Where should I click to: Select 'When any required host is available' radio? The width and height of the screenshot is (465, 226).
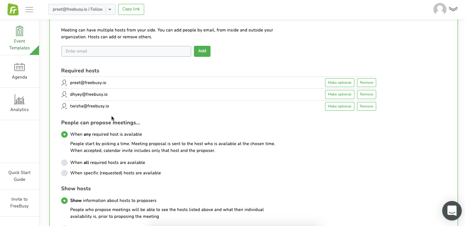coord(64,134)
